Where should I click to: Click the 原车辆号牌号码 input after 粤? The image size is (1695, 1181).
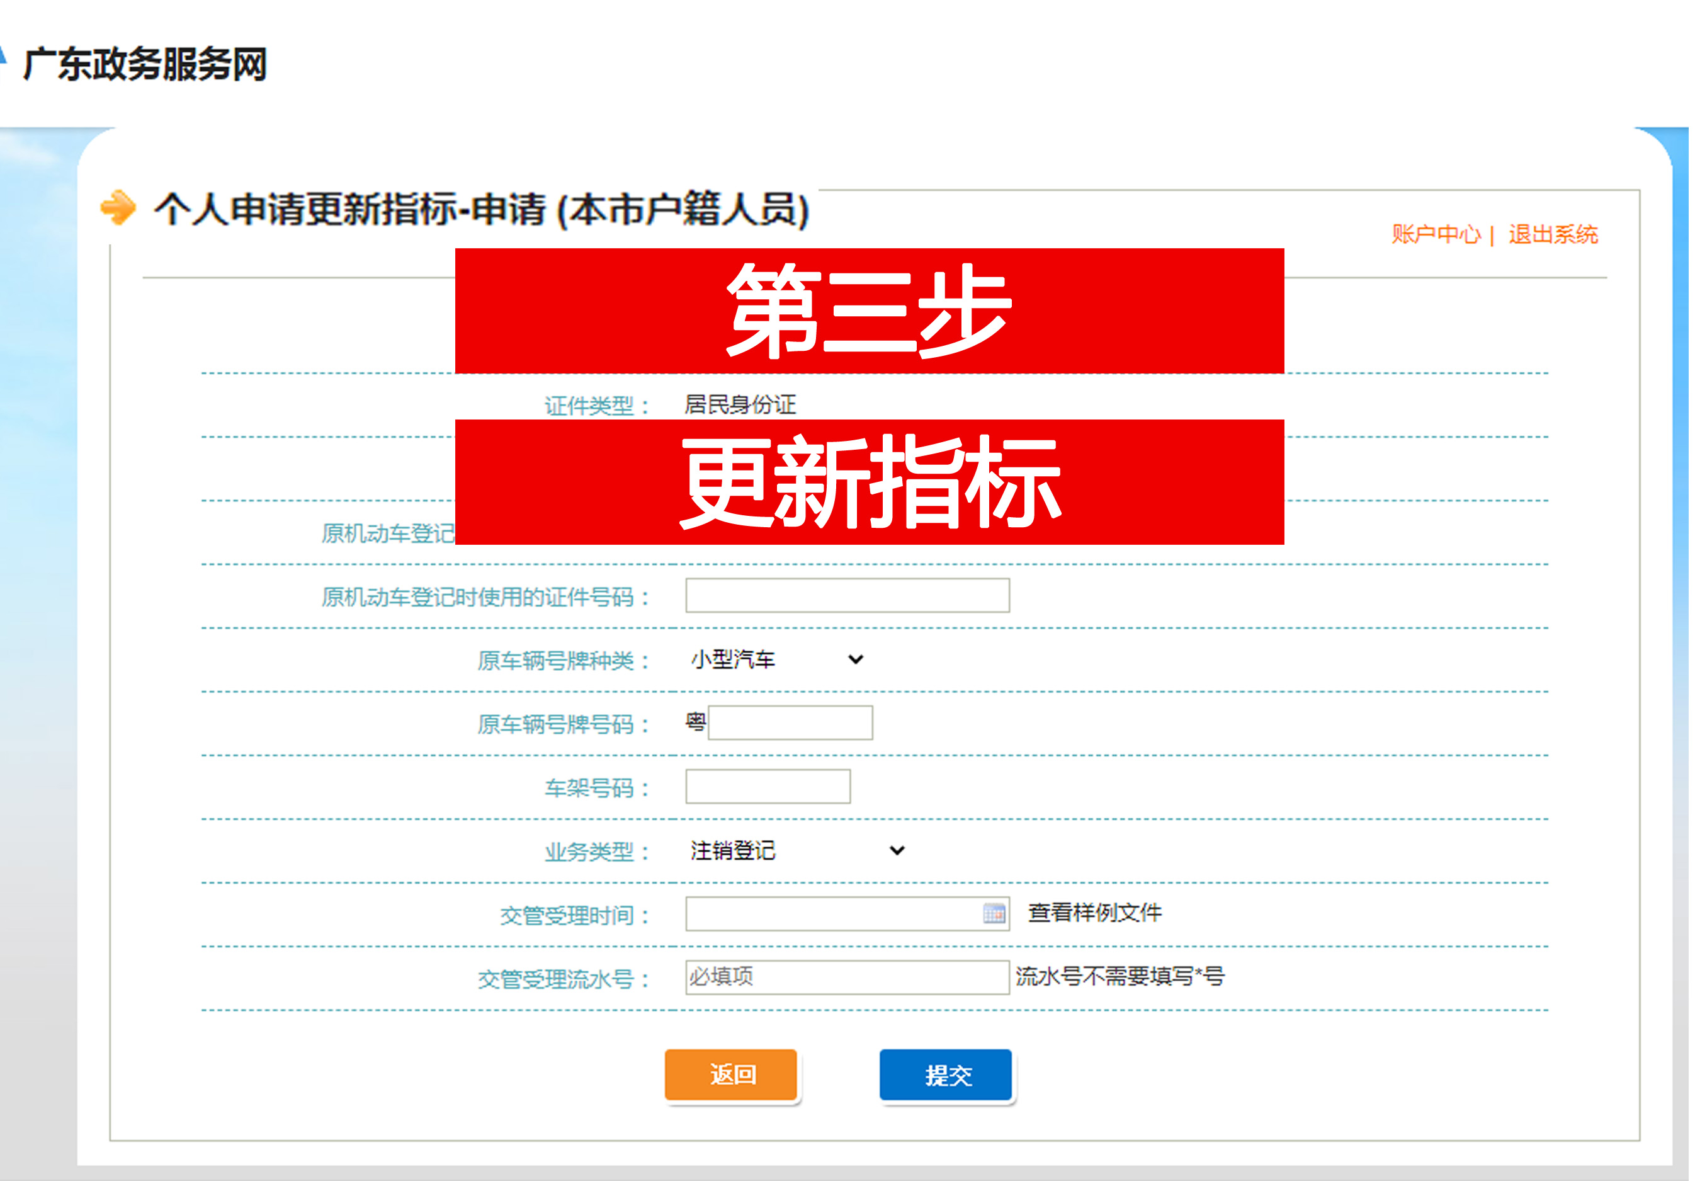791,722
